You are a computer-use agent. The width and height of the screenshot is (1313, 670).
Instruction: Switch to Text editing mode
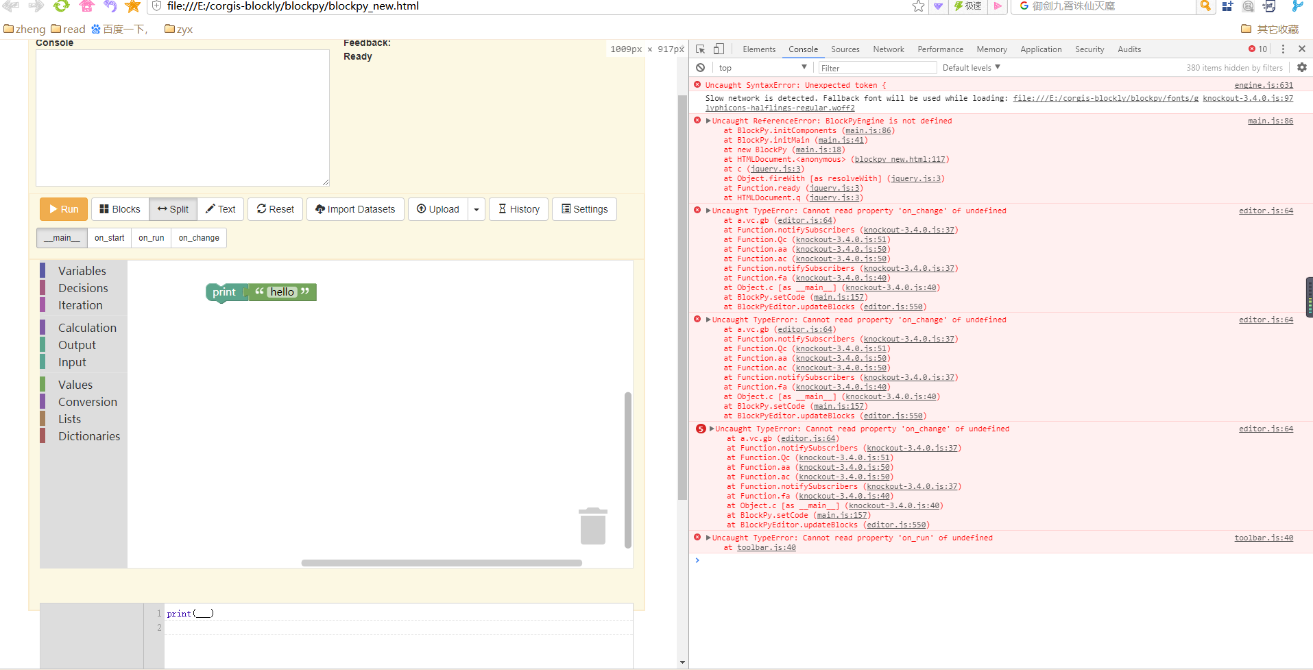tap(220, 209)
